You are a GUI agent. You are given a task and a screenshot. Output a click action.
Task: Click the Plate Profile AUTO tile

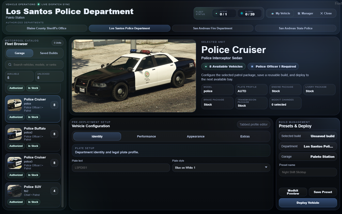[x=251, y=90]
